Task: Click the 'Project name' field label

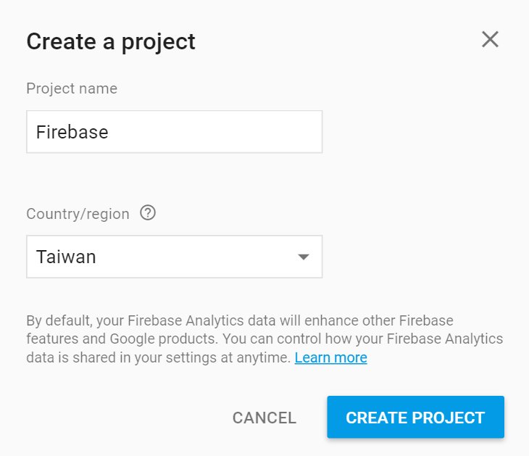Action: [72, 88]
